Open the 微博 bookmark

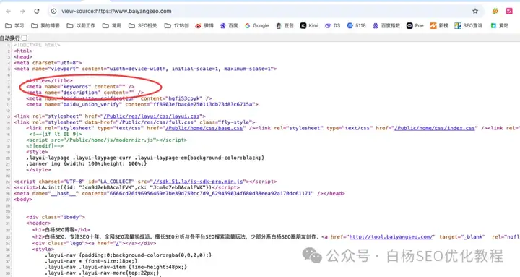click(204, 25)
